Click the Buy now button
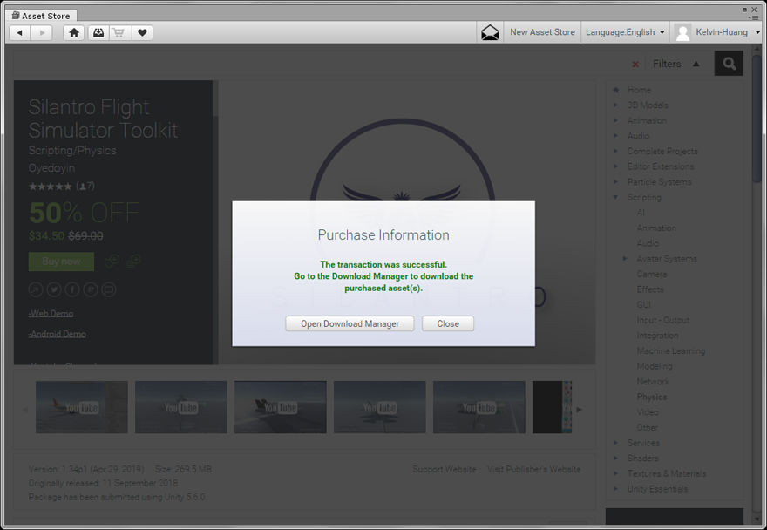 tap(61, 262)
